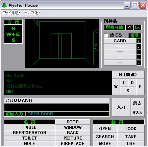
Task: Click the 再入力 re-enter button
Action: (x=138, y=113)
